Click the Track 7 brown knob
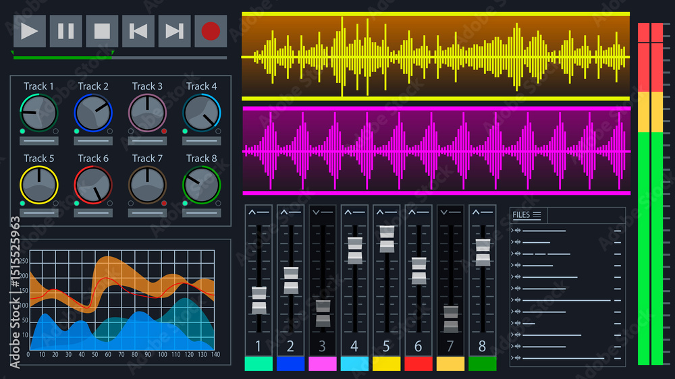Screen dimensions: 675x379 coord(147,185)
